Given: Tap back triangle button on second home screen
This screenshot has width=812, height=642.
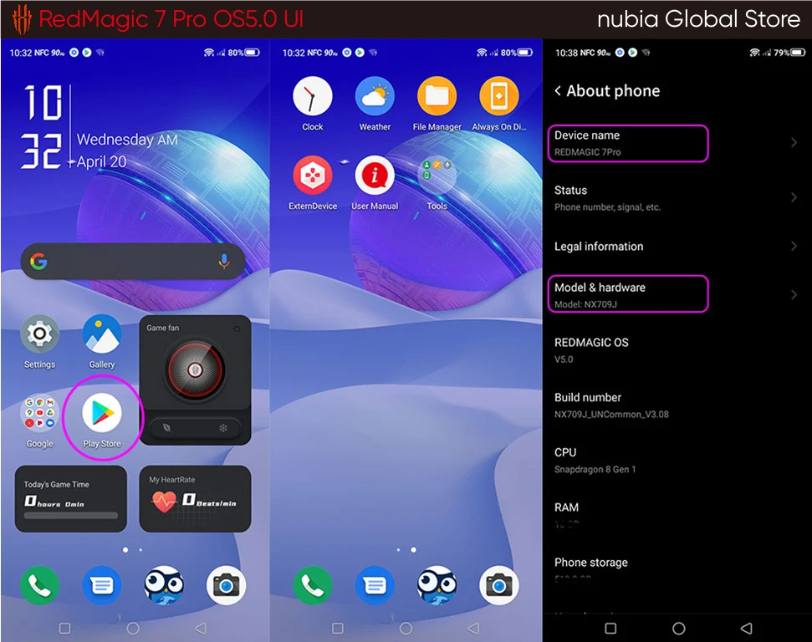Looking at the screenshot, I should (x=473, y=629).
